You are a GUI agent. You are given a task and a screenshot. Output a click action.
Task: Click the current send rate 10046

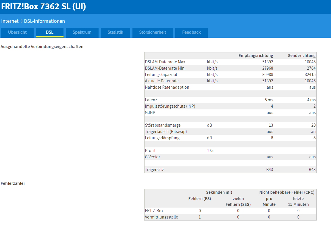310,81
